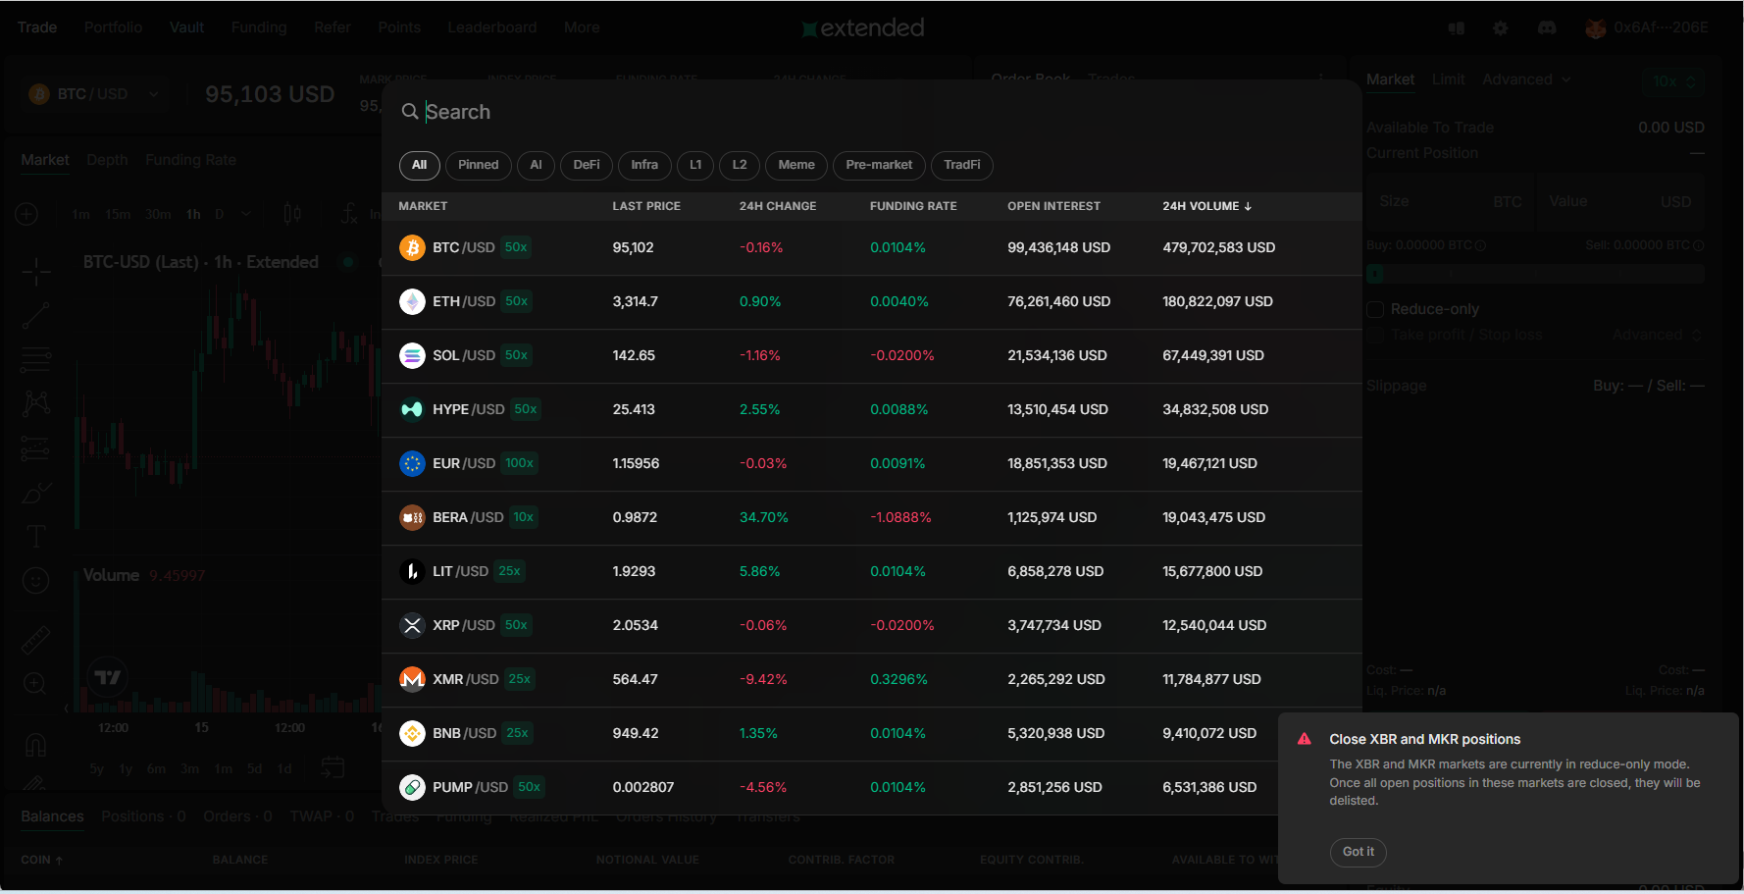Dismiss the notification with Got it

click(x=1358, y=852)
